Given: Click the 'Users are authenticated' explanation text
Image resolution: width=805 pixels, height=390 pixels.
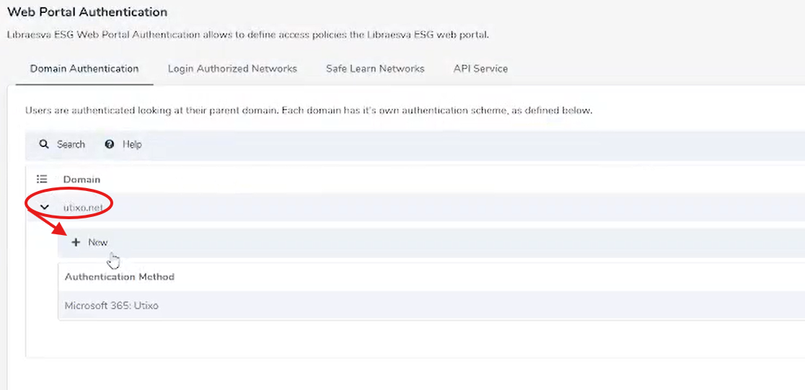Looking at the screenshot, I should (x=309, y=111).
